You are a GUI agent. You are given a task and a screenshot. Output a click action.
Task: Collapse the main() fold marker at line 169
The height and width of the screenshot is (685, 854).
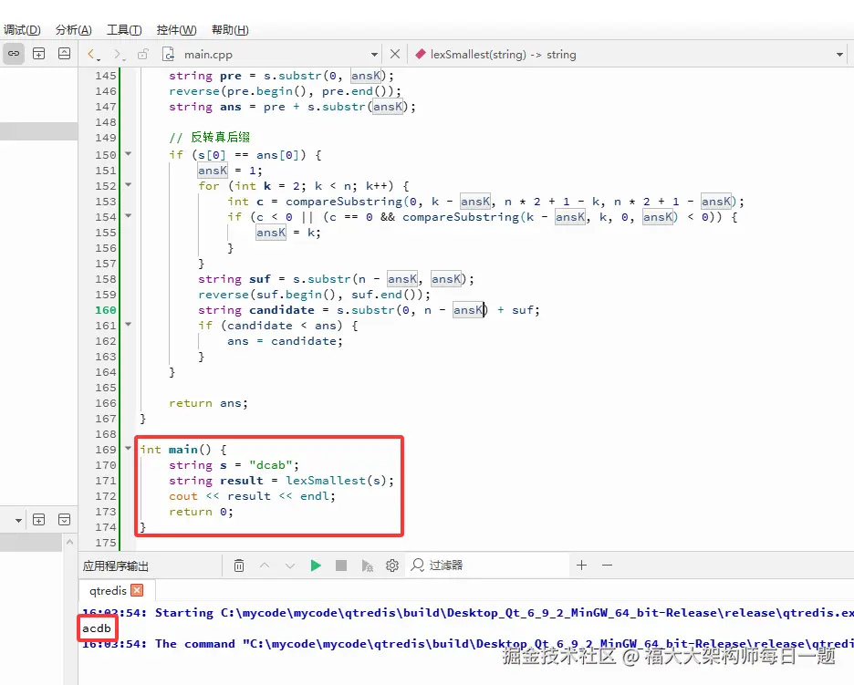coord(129,449)
